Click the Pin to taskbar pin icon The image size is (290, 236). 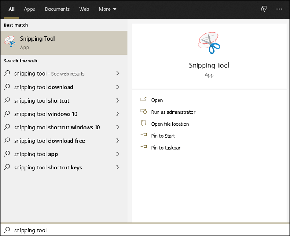144,148
